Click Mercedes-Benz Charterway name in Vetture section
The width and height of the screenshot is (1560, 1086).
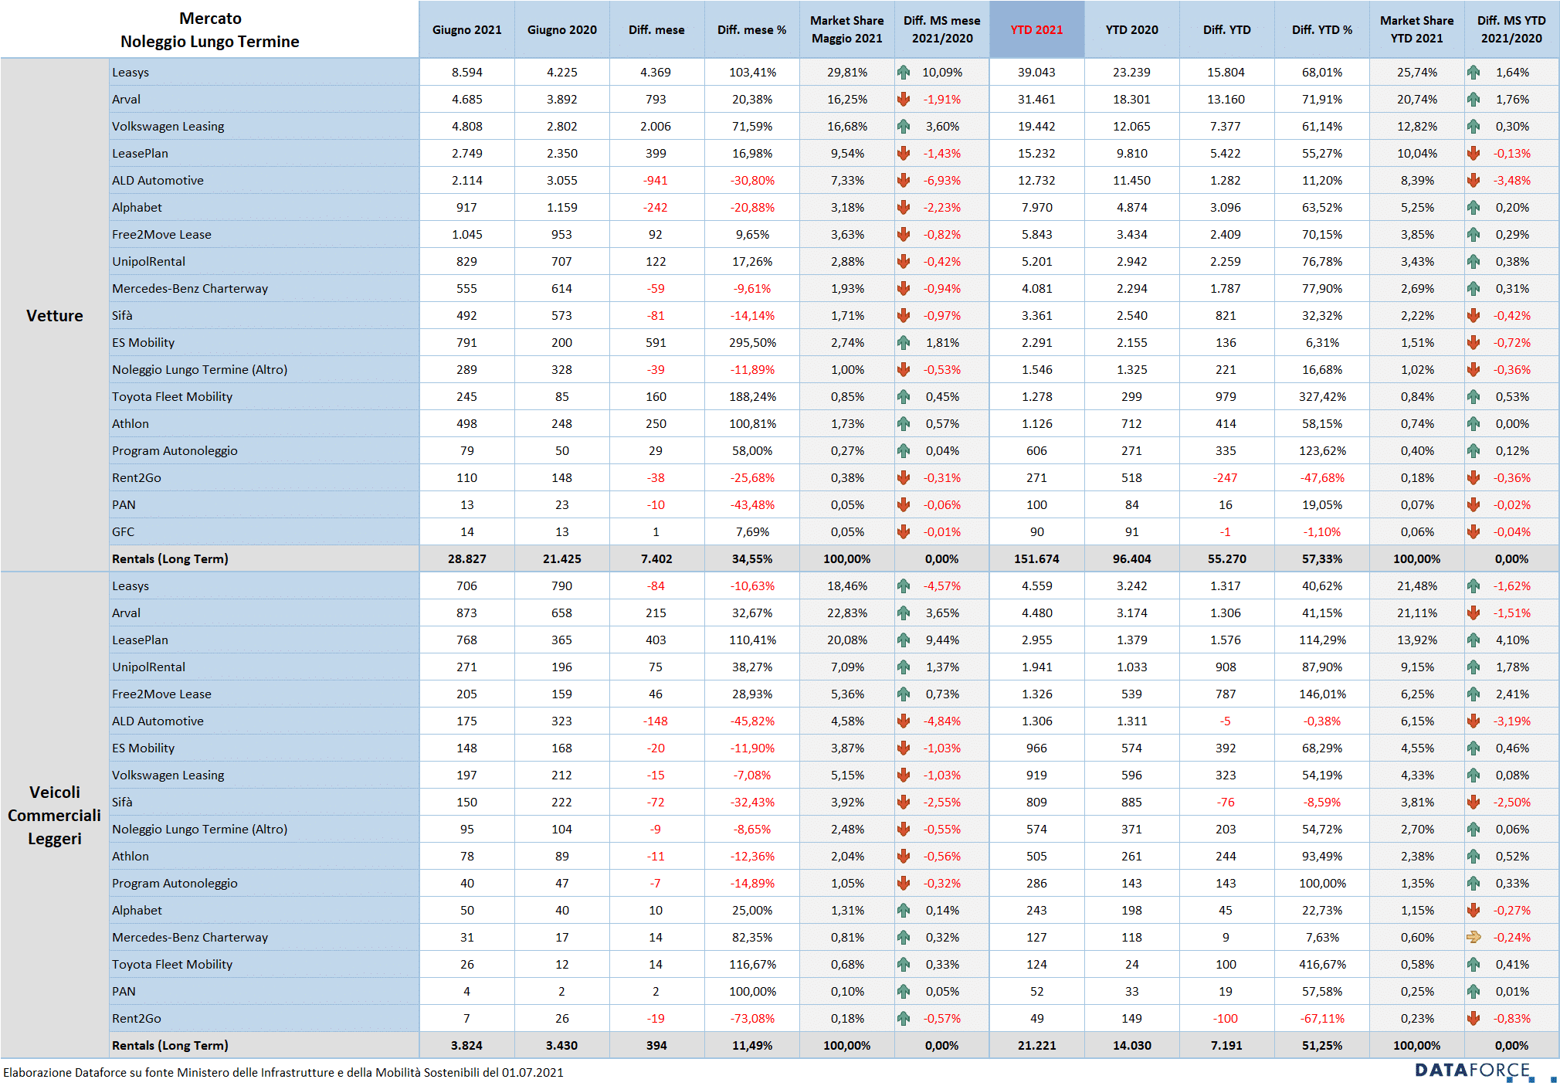190,289
